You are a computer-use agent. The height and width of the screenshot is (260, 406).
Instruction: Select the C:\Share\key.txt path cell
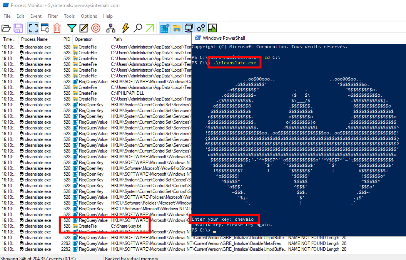tap(126, 226)
